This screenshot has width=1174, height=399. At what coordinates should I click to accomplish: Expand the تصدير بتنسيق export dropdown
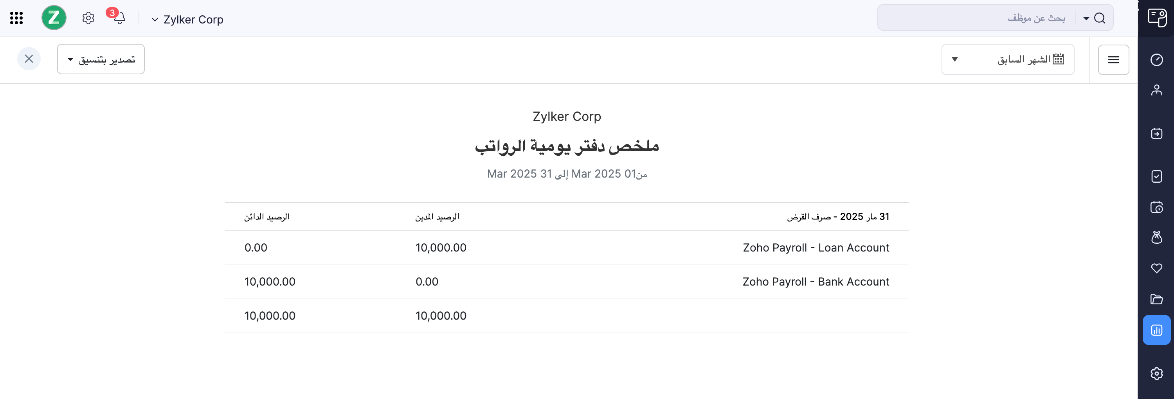[x=100, y=59]
